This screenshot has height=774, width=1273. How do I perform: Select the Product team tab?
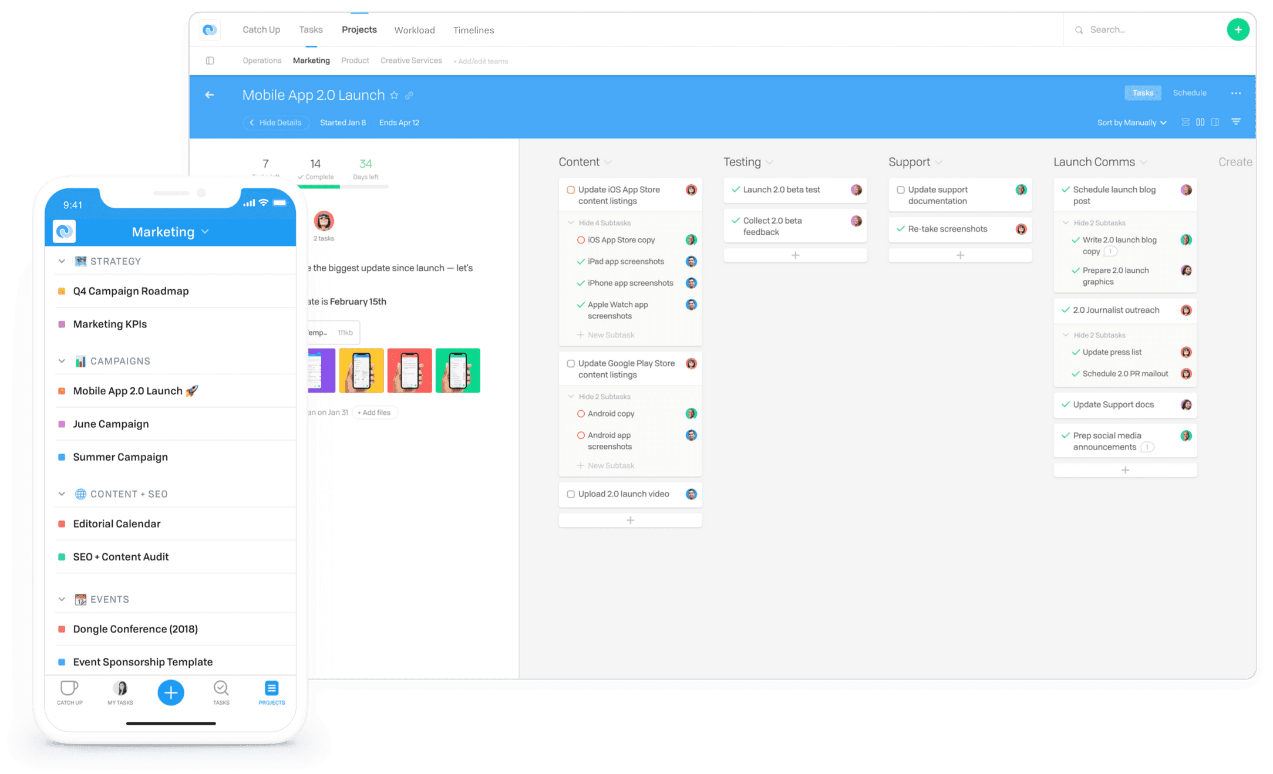[x=355, y=60]
